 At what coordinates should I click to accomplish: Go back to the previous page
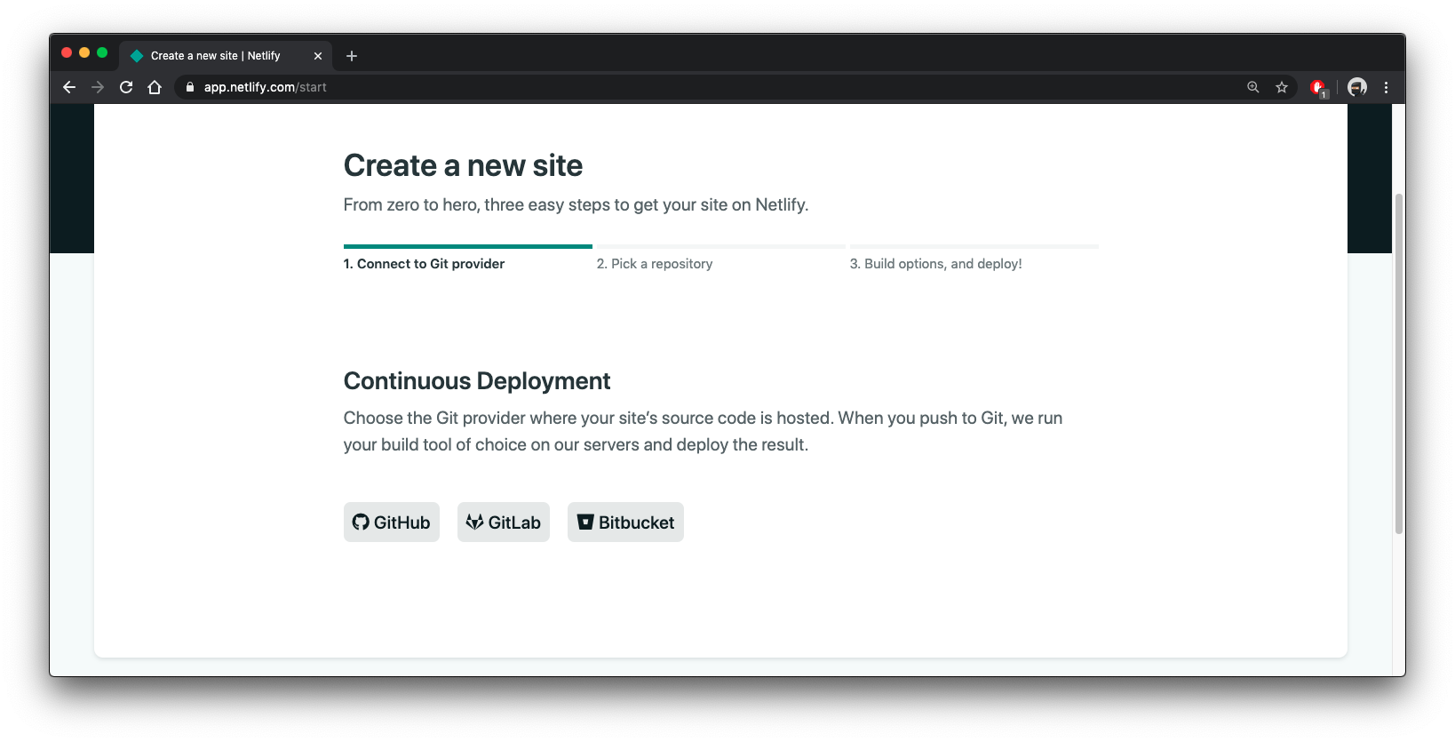click(69, 87)
